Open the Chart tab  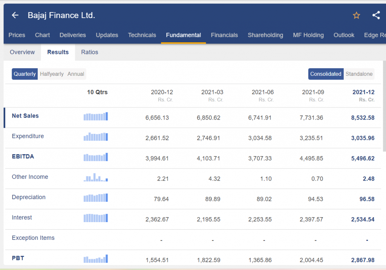click(x=42, y=35)
